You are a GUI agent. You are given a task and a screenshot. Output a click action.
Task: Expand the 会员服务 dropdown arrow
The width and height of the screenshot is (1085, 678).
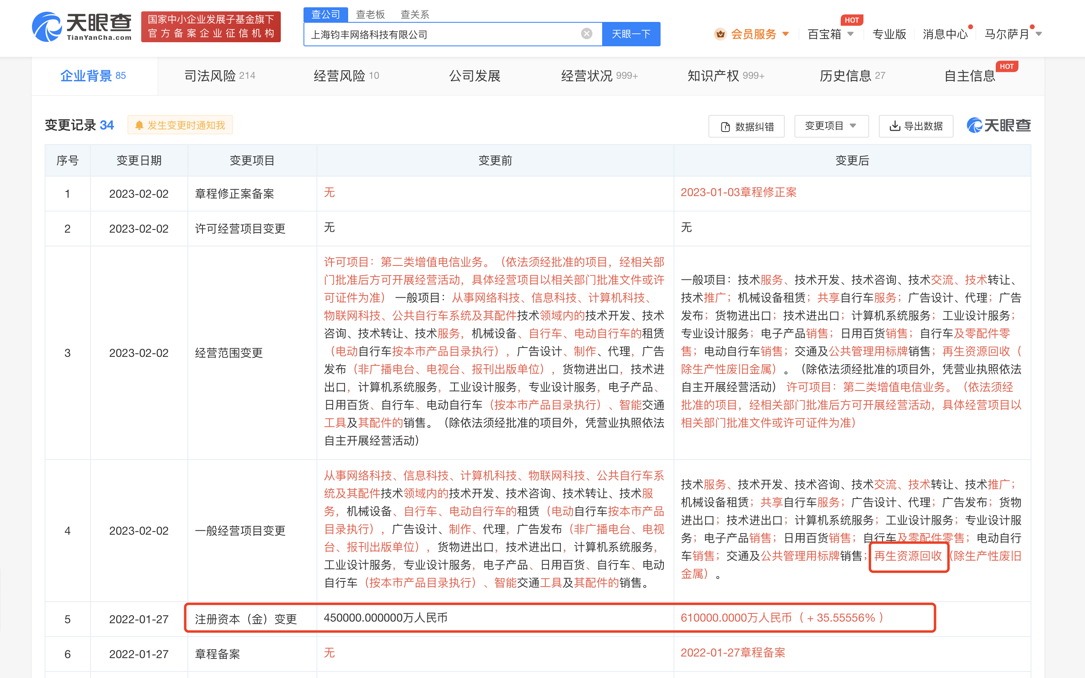pos(785,34)
